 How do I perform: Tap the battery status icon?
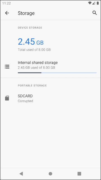(x=98, y=3)
